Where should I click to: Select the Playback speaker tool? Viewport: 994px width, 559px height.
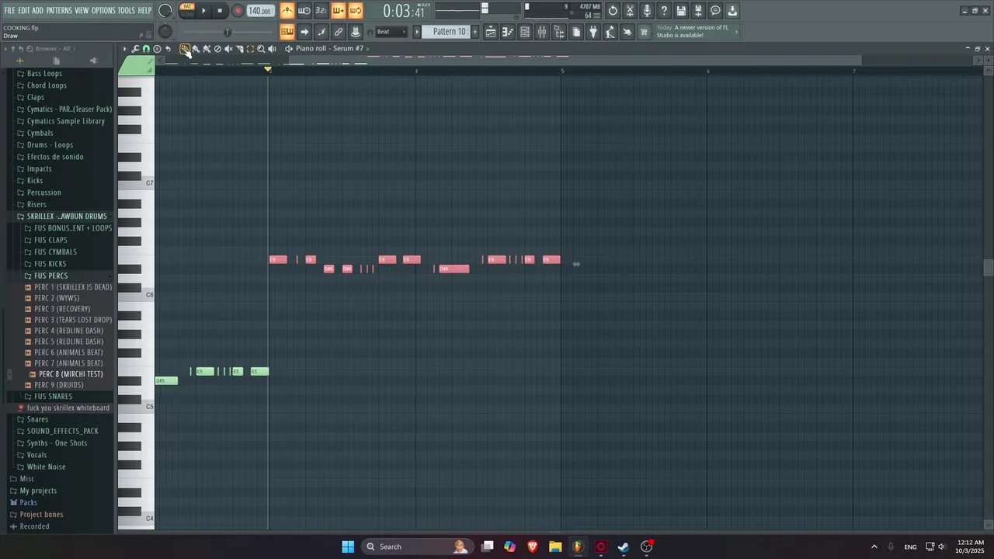(272, 48)
